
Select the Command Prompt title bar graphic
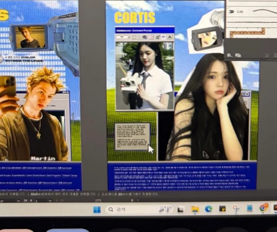[x=145, y=30]
